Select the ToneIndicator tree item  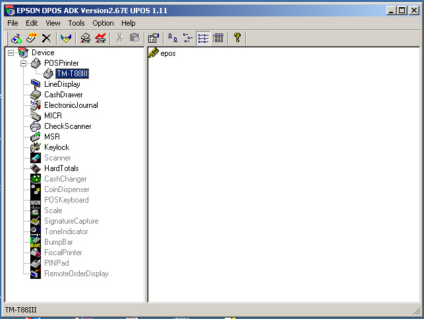click(66, 232)
